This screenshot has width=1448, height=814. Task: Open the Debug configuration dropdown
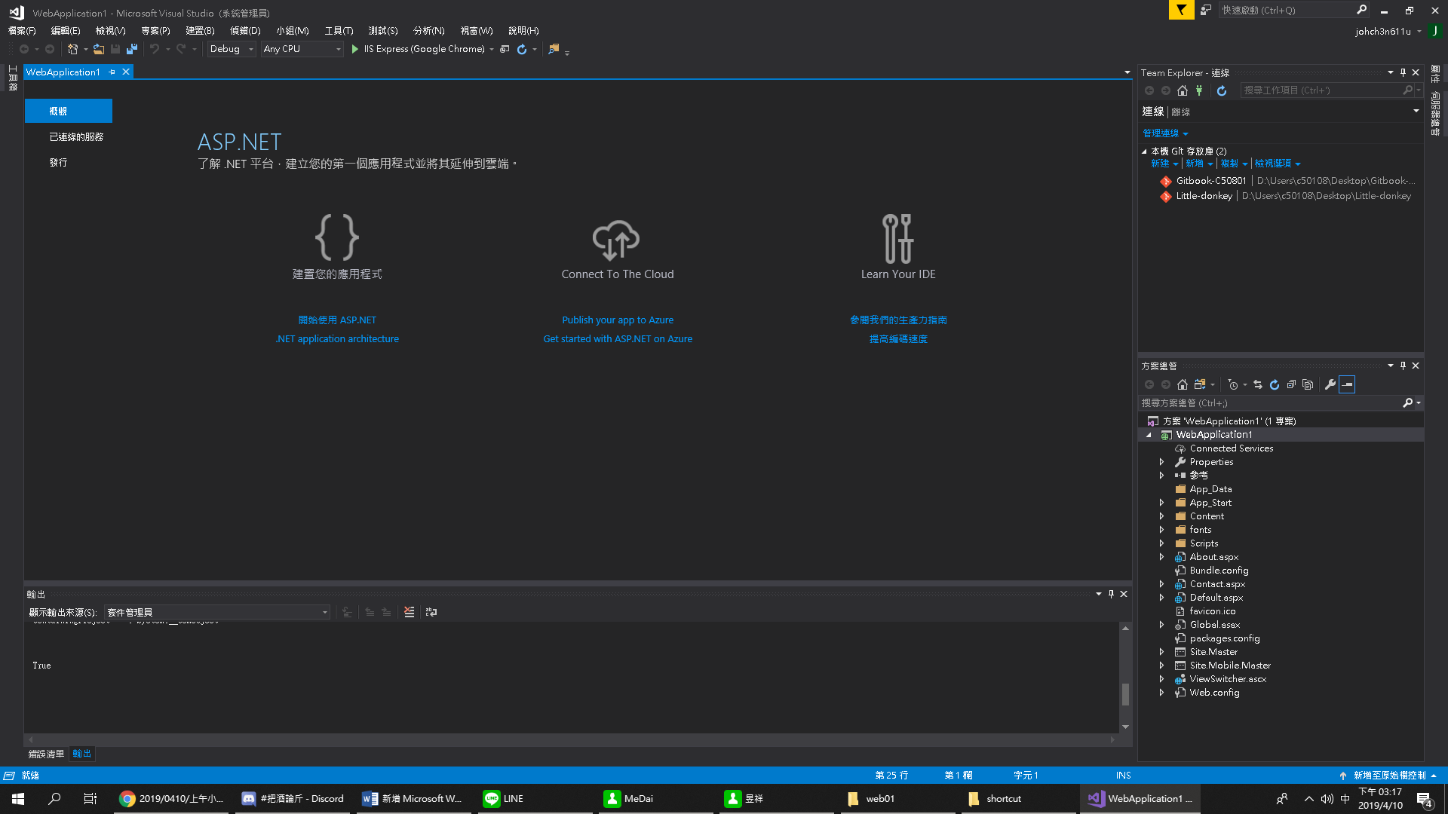[x=232, y=49]
